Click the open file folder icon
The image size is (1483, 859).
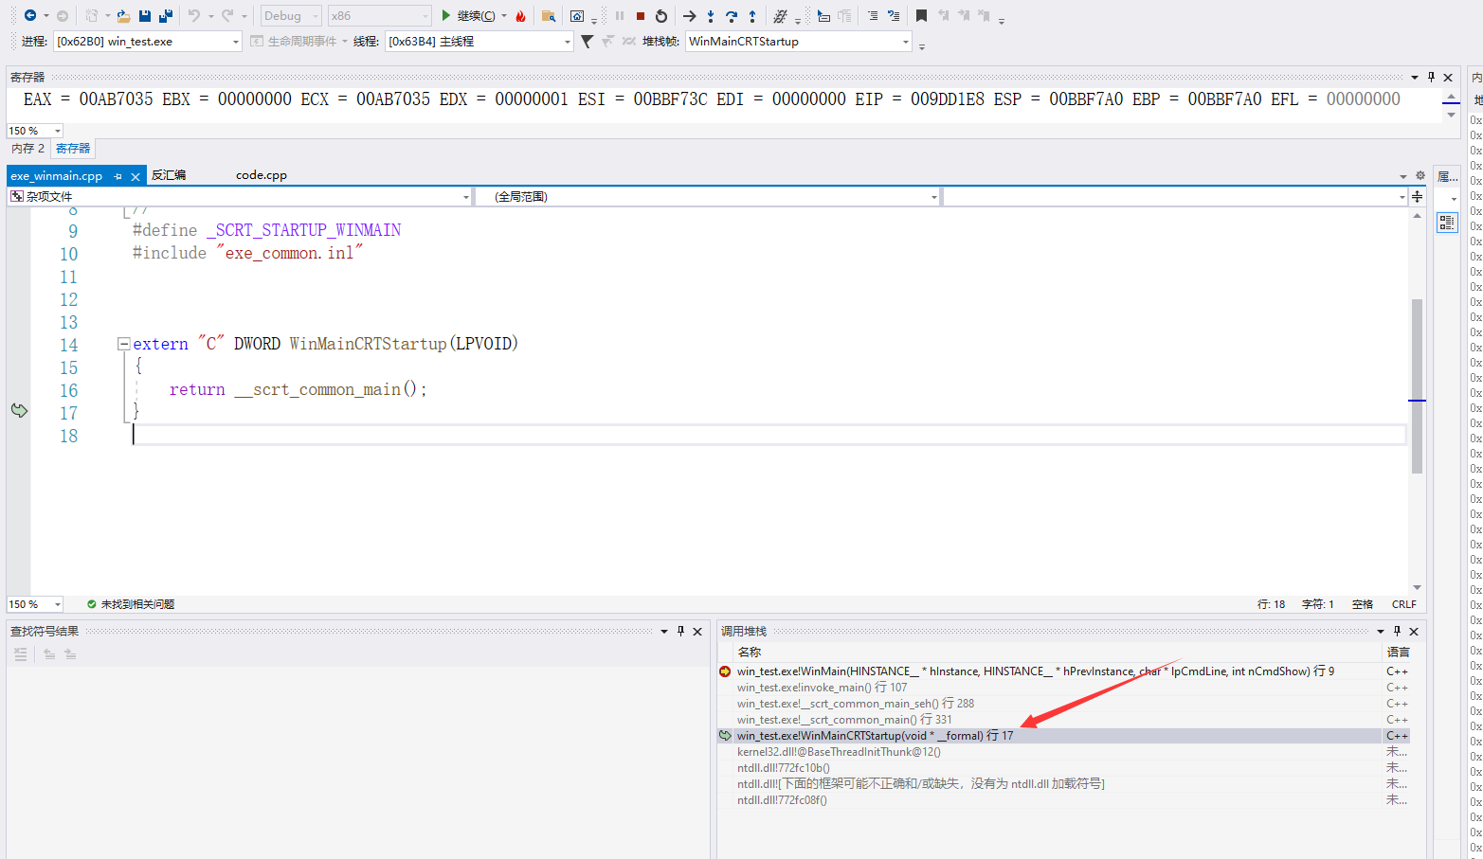click(x=123, y=15)
